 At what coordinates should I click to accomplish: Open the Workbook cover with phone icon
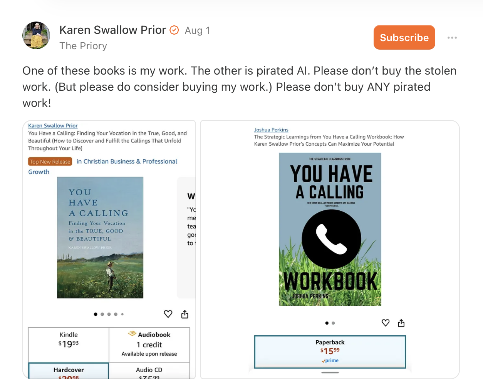(330, 229)
